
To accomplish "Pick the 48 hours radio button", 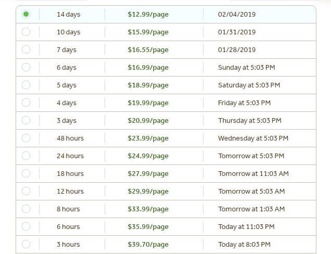I will (26, 138).
